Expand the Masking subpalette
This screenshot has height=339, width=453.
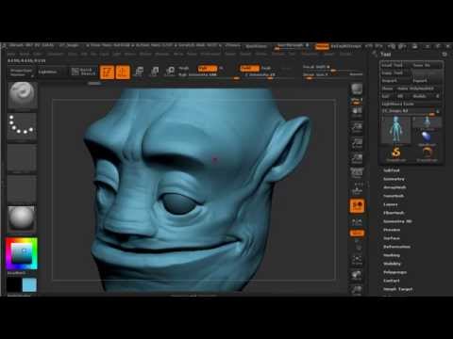click(392, 255)
